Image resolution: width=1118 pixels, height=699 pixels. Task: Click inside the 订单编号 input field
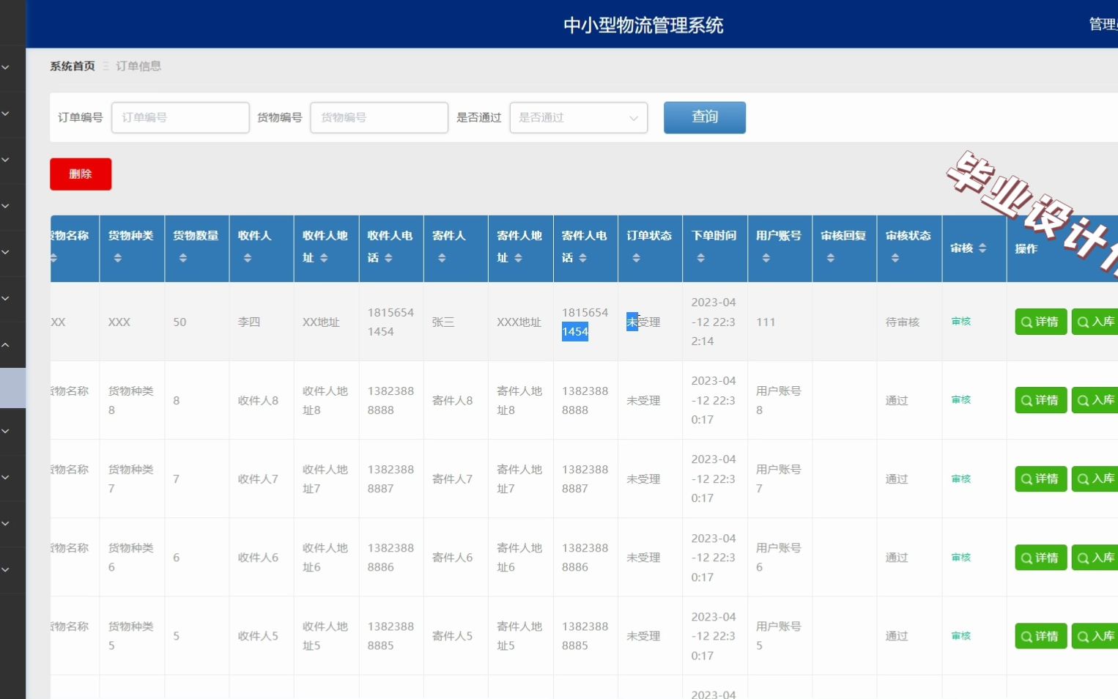179,117
